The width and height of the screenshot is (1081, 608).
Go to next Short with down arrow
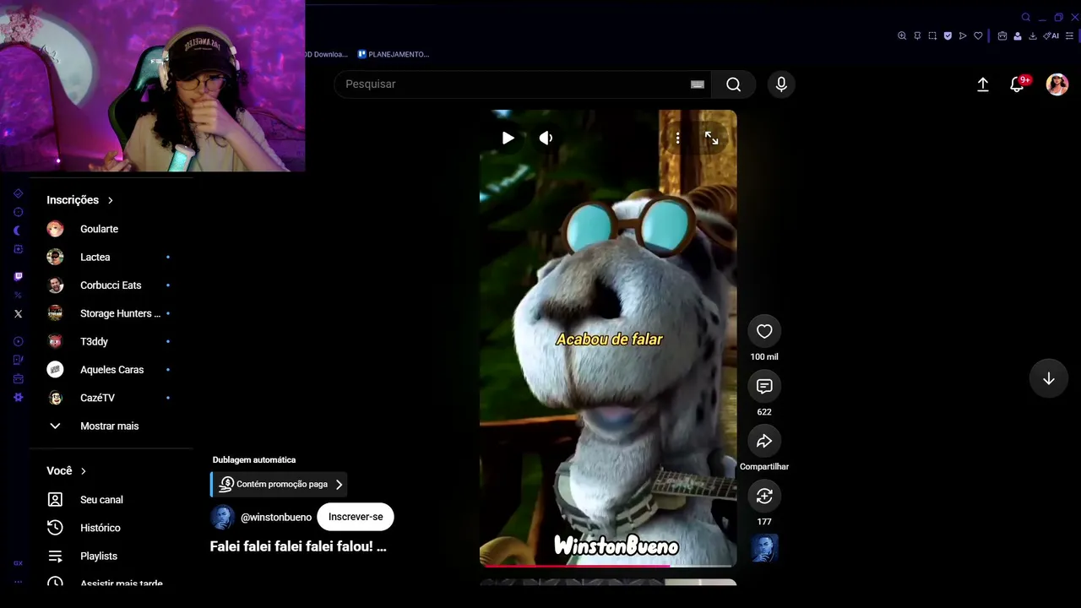1048,379
